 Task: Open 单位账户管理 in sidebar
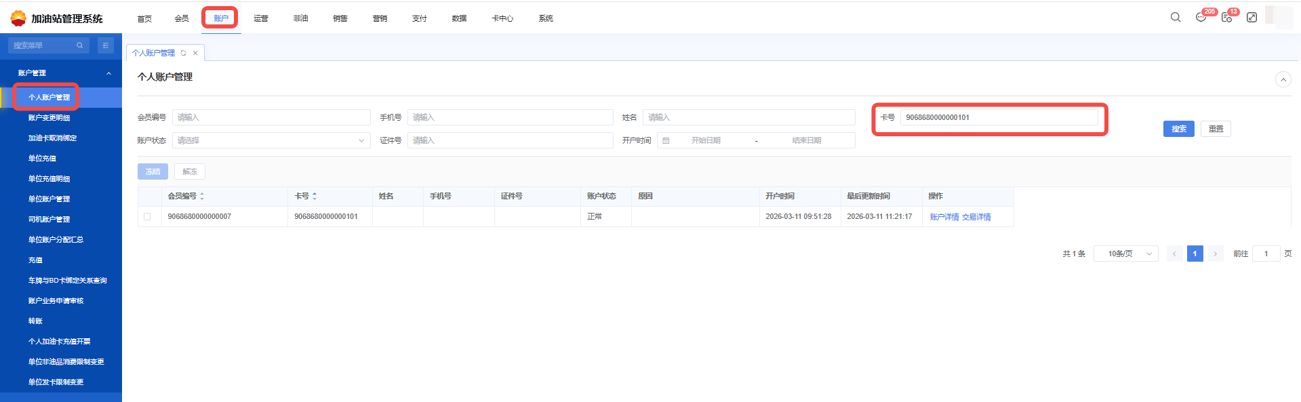point(49,199)
